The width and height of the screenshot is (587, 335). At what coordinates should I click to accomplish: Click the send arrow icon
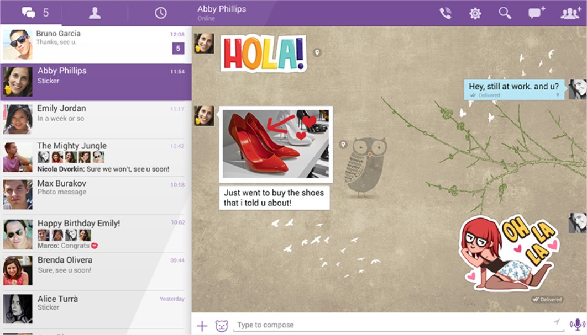[x=557, y=322]
